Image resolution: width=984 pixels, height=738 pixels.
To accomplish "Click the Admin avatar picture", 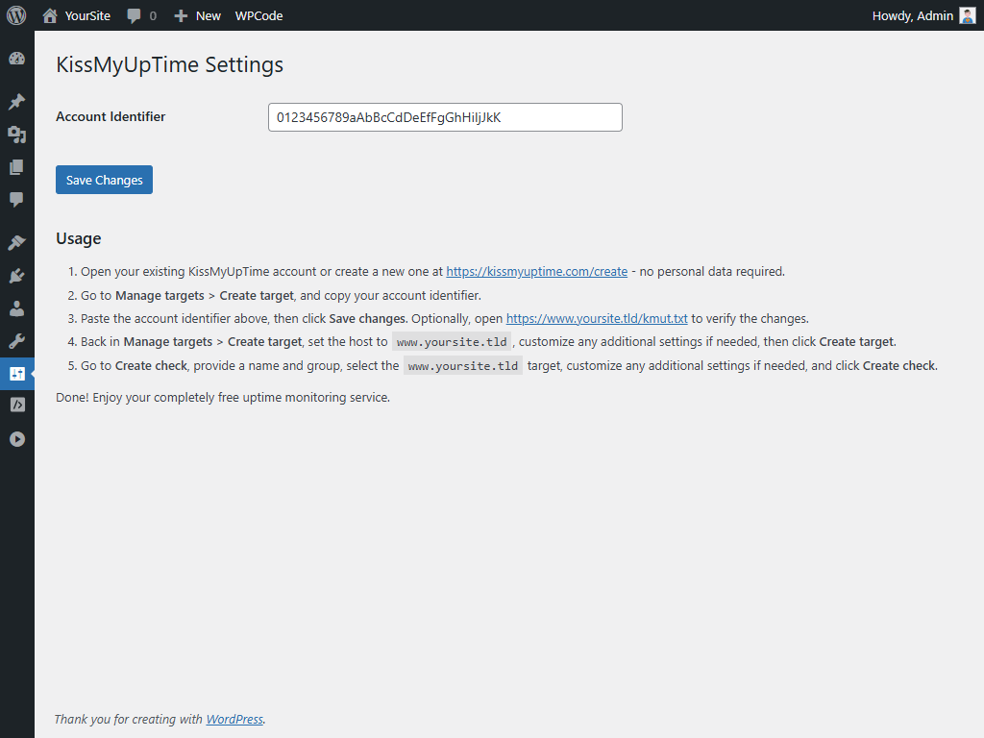I will (x=967, y=15).
